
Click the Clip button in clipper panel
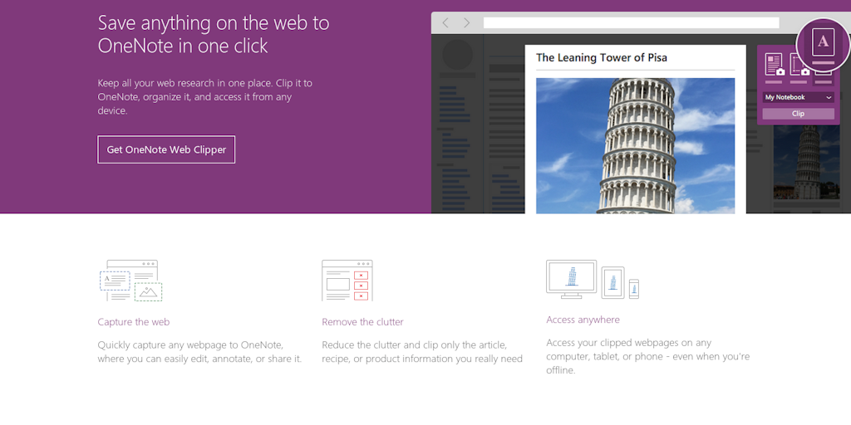click(x=799, y=114)
